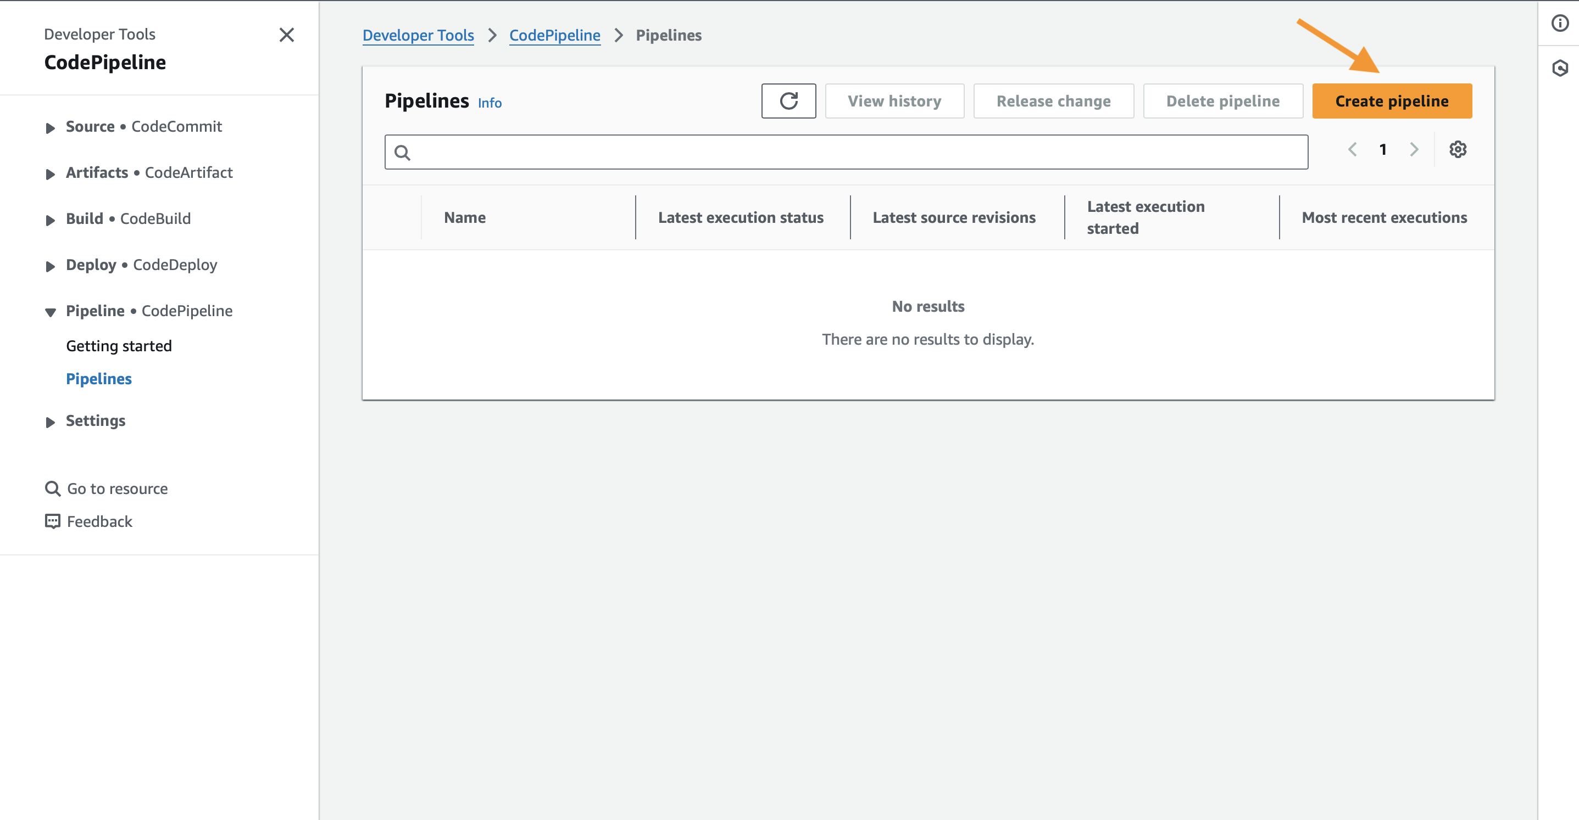1579x820 pixels.
Task: Click Developer Tools breadcrumb link
Action: (x=418, y=36)
